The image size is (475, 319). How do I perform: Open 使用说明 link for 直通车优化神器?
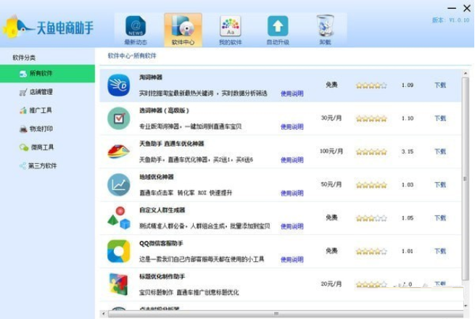(x=292, y=160)
